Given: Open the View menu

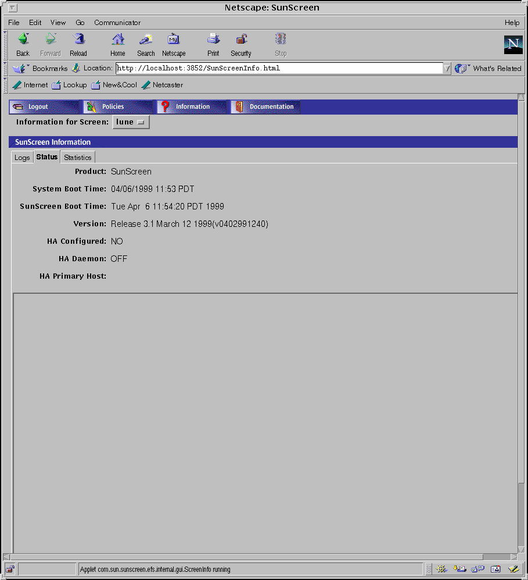Looking at the screenshot, I should coord(58,23).
